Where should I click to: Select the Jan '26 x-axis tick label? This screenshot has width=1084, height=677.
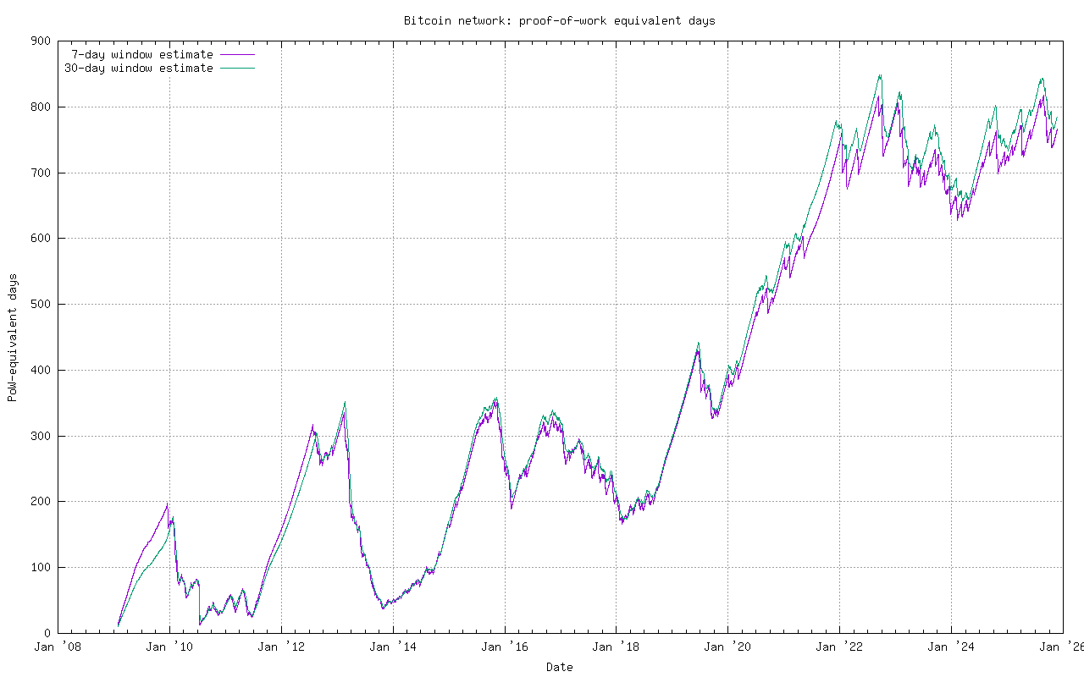(1061, 647)
